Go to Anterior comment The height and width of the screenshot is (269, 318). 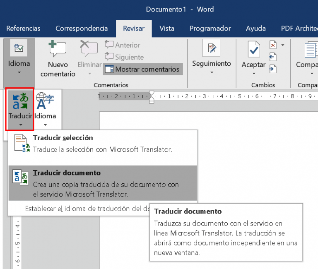[x=123, y=45]
